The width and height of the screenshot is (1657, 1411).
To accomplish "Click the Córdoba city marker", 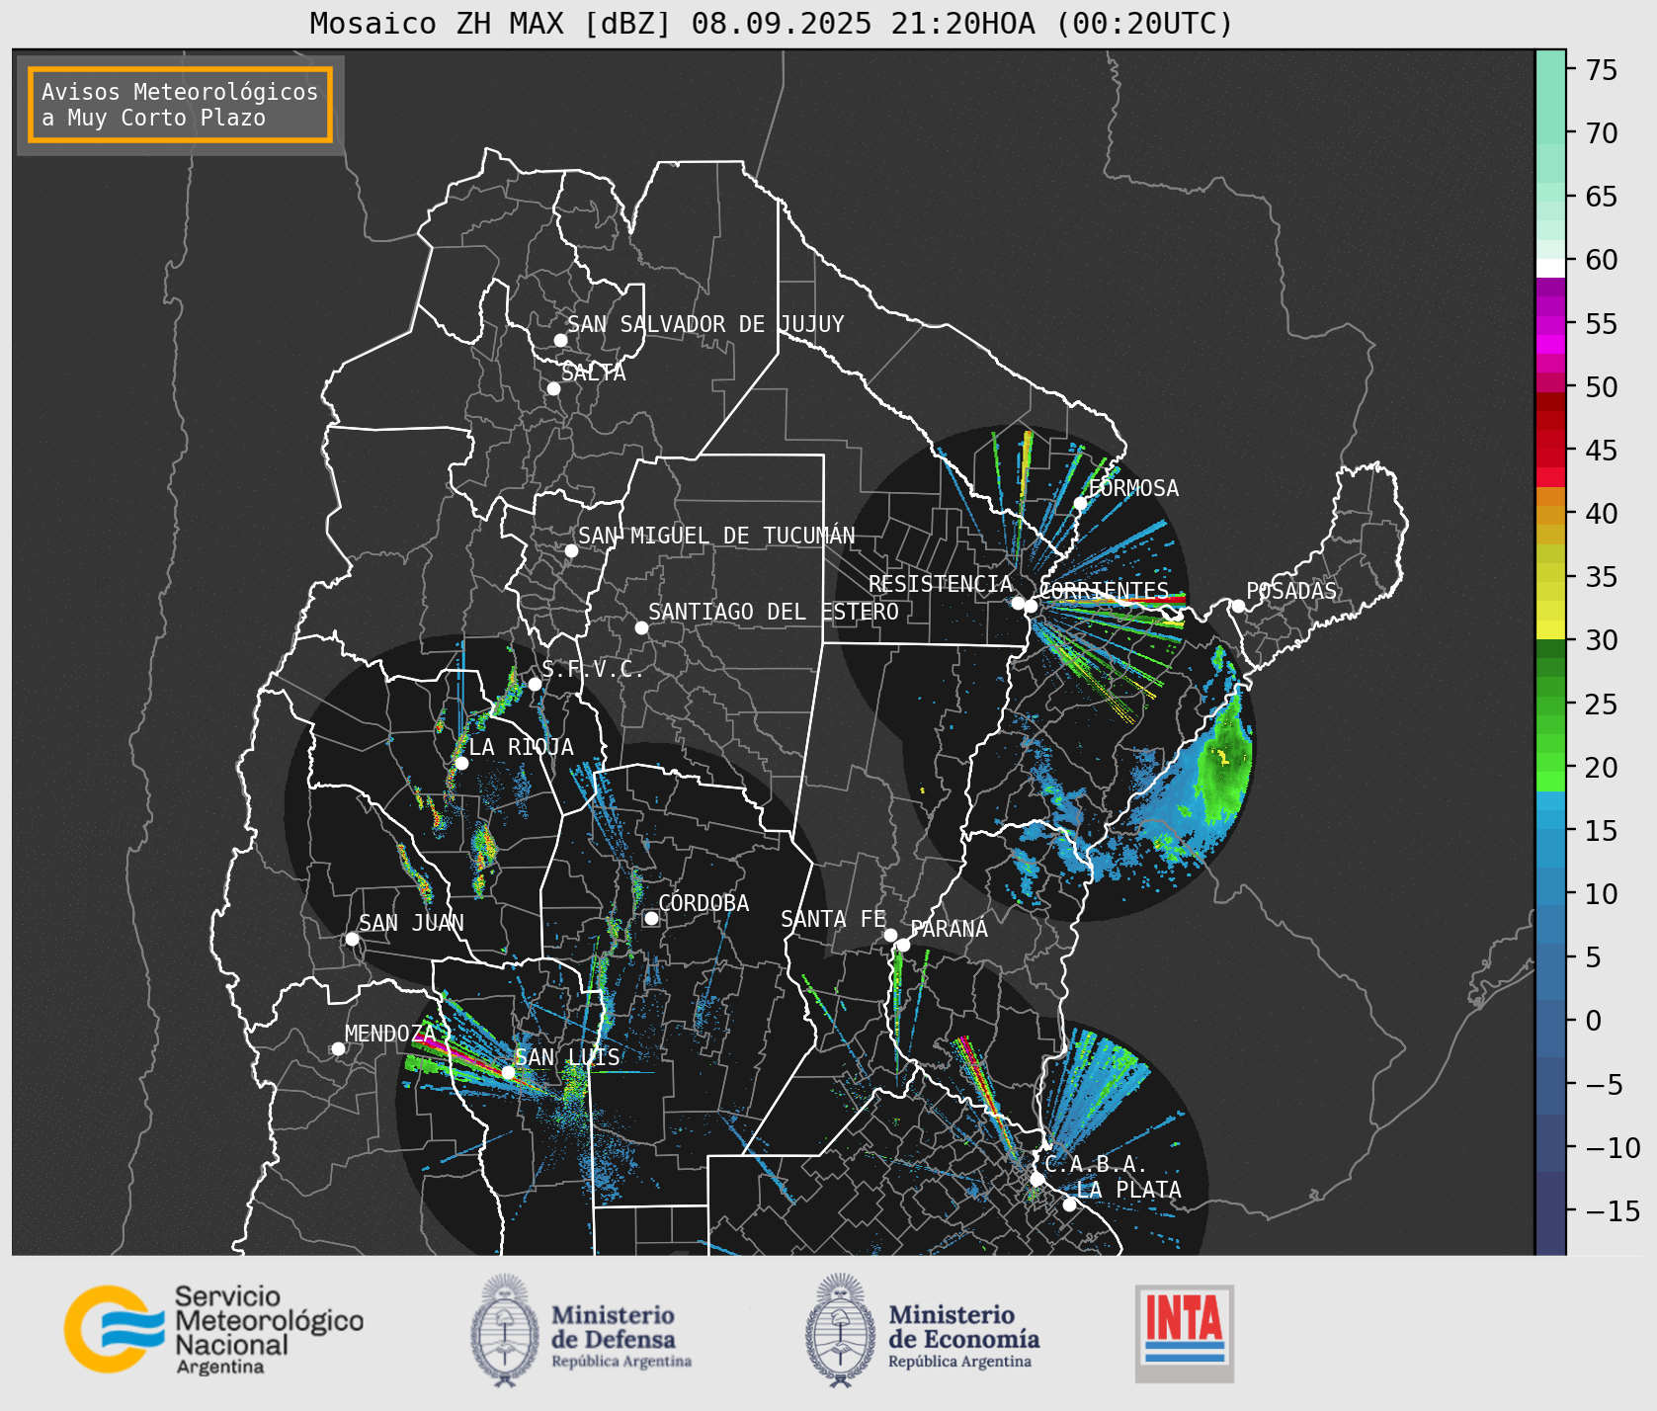I will (651, 918).
